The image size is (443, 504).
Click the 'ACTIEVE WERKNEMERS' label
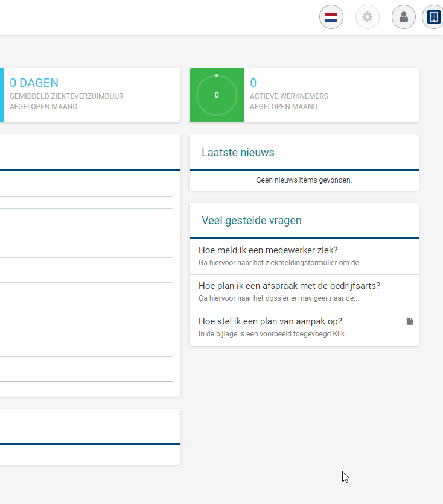point(289,96)
